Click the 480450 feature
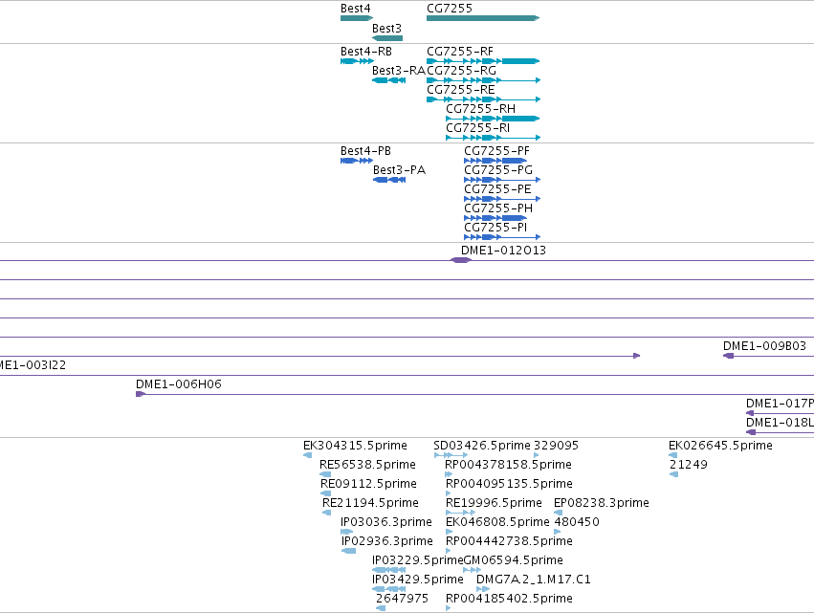The height and width of the screenshot is (613, 814). click(x=557, y=532)
